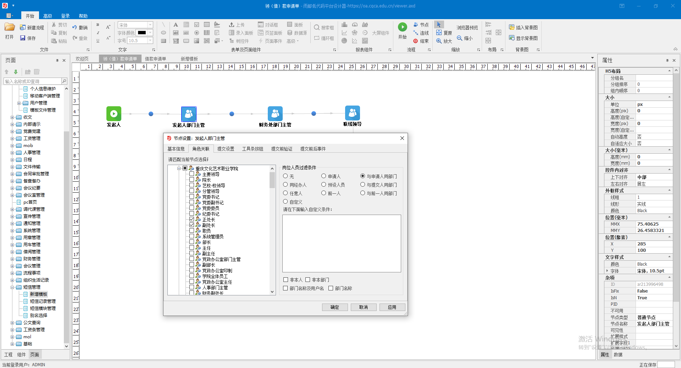Click the 文字样式 颜色 Black value
Viewport: 681px width, 368px height.
654,264
